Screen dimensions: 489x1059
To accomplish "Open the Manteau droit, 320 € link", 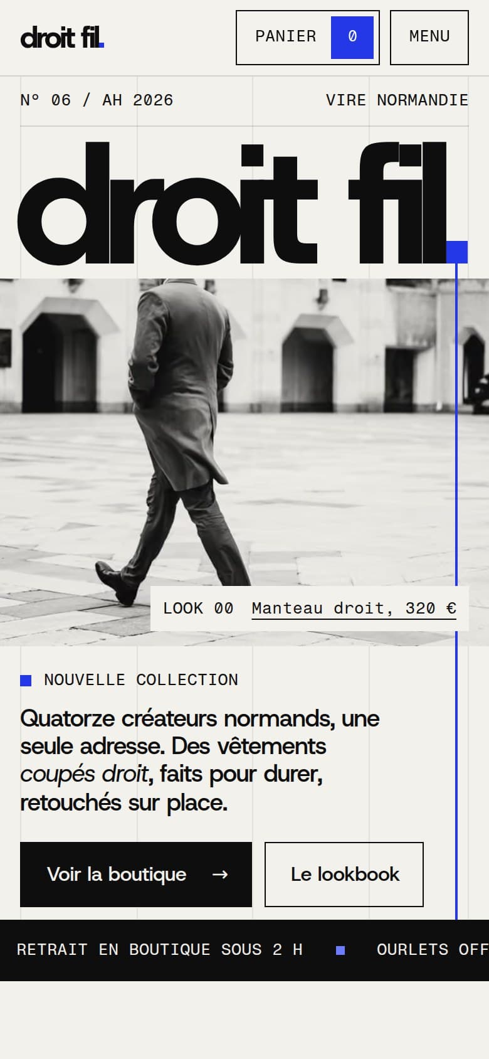I will coord(354,609).
